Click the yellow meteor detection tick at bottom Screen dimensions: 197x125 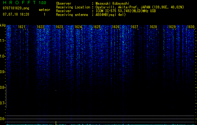coord(56,123)
